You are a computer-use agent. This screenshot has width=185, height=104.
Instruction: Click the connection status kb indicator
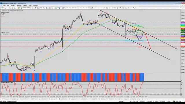[177, 101]
